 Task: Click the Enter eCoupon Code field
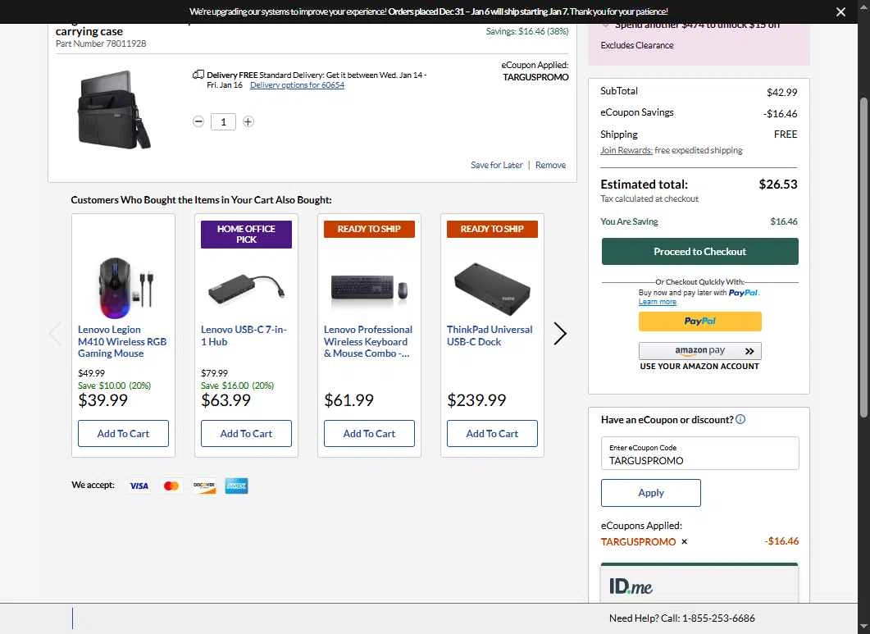pyautogui.click(x=699, y=454)
